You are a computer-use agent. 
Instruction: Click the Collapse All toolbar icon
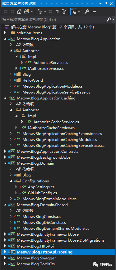[x=58, y=12]
